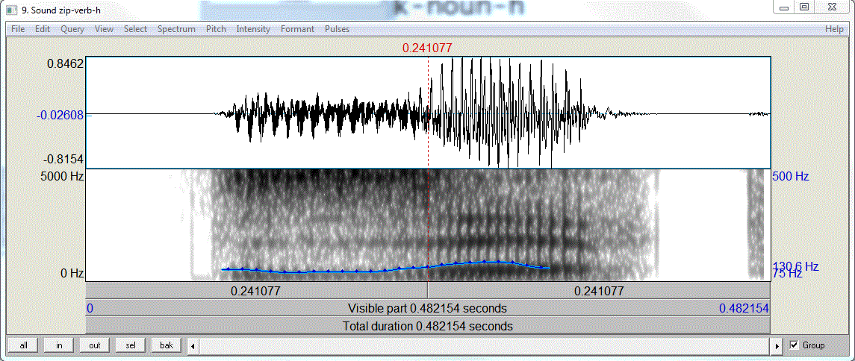Click the window start time 0 label
Screen dimensions: 855x361
[90, 309]
